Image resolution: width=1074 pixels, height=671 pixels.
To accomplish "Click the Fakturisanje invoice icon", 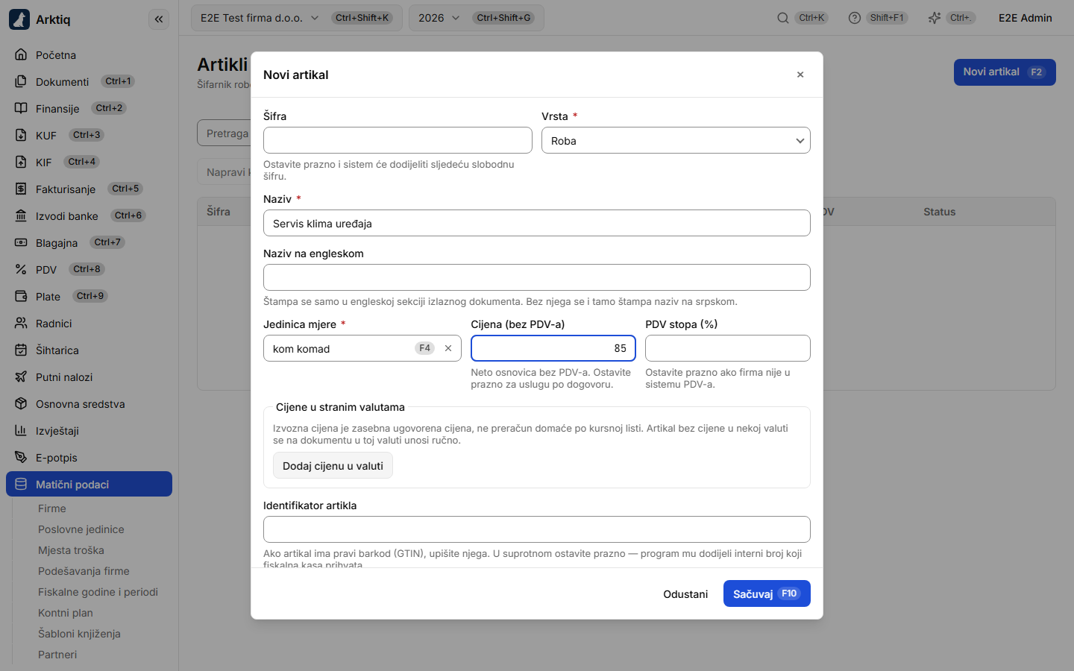I will pyautogui.click(x=21, y=189).
